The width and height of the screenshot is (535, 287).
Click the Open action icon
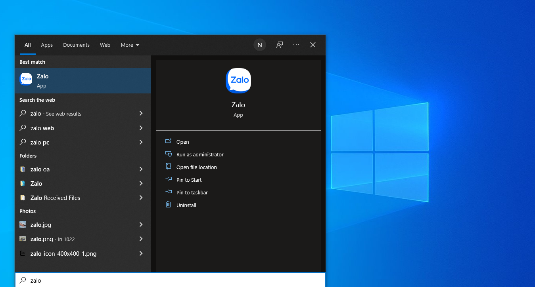click(x=168, y=141)
